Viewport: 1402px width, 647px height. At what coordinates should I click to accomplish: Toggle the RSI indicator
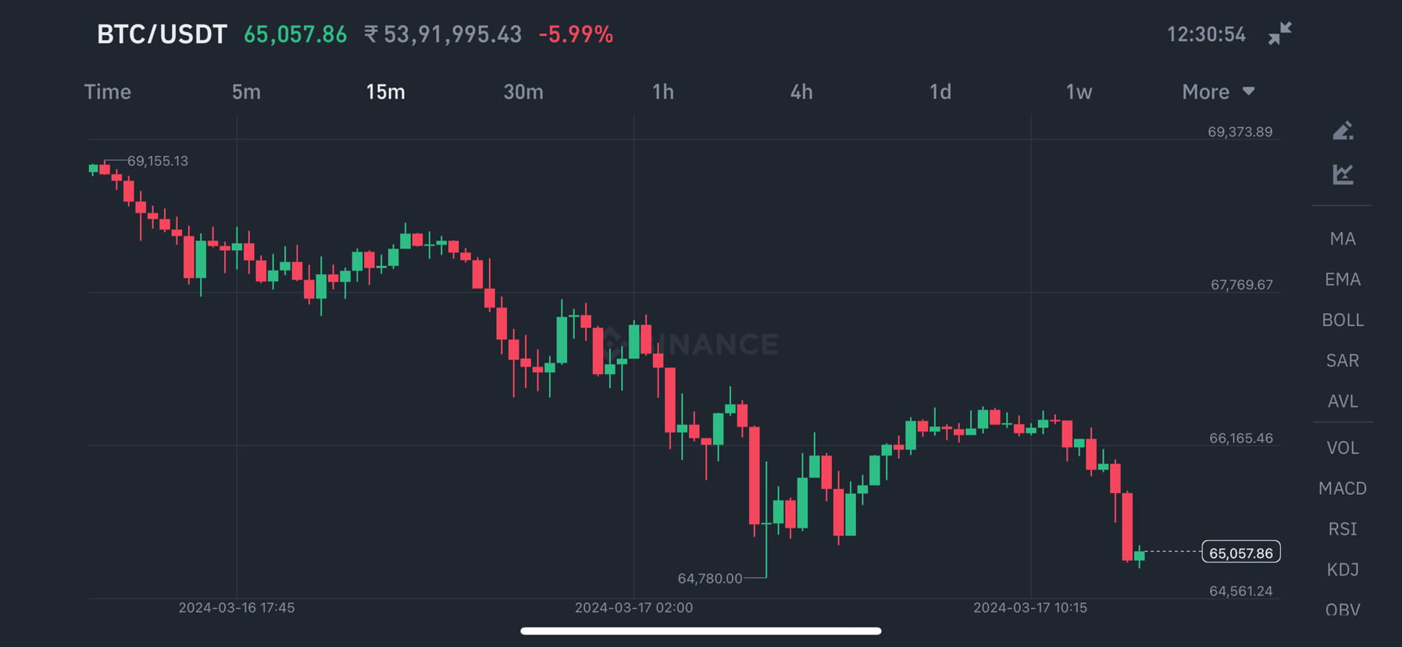[1342, 528]
